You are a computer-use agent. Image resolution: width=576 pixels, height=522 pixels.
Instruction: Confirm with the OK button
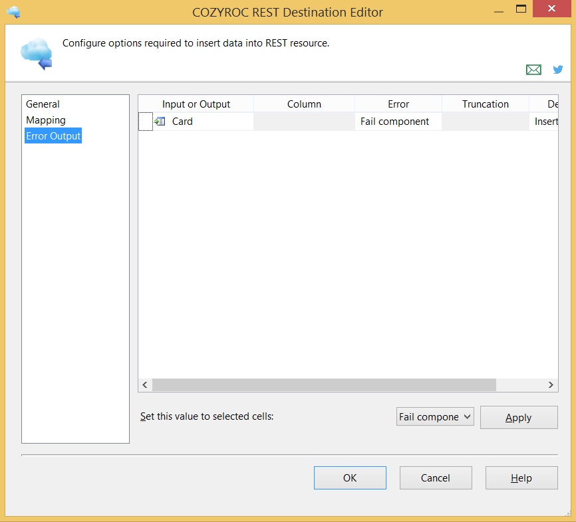(350, 478)
